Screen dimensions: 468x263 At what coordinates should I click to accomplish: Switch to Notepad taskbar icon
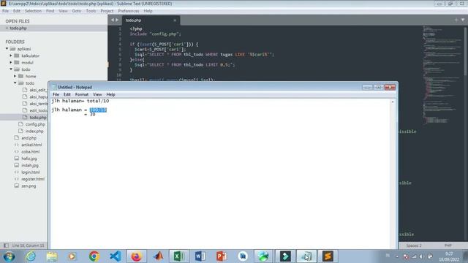click(x=306, y=256)
